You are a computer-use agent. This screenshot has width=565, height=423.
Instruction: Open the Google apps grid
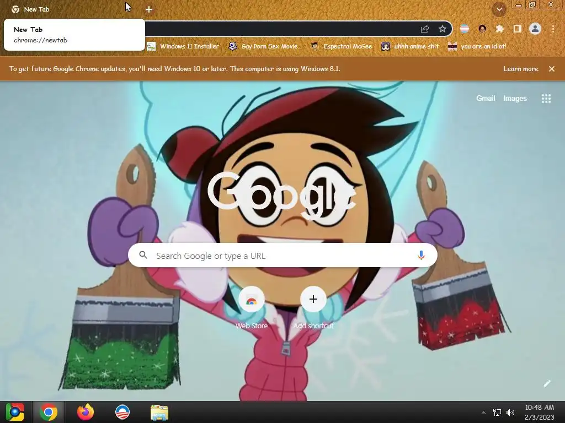[546, 99]
